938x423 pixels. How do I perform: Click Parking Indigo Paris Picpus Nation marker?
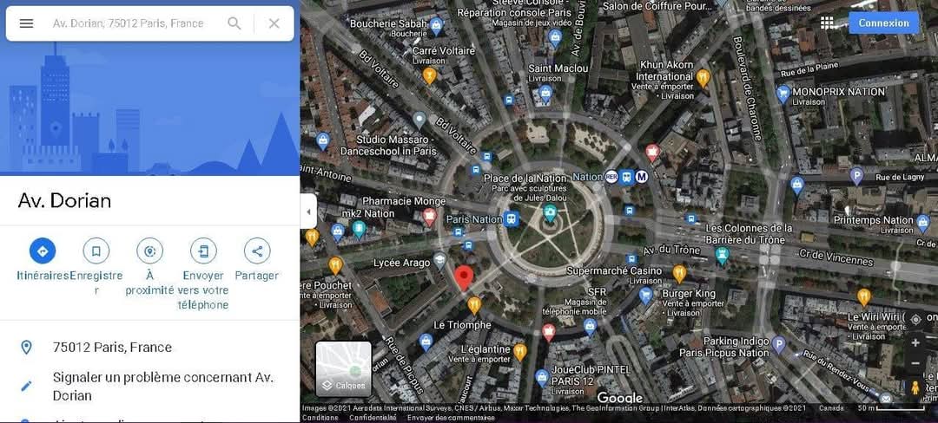click(778, 344)
